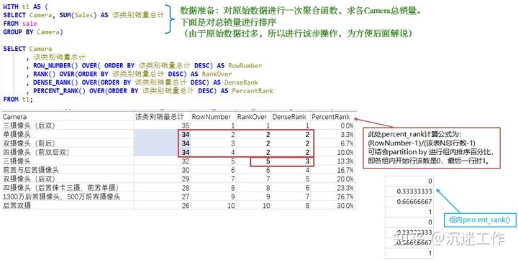518x261 pixels.
Task: Click the 双摄像头（前后） row cell
Action: (x=68, y=143)
